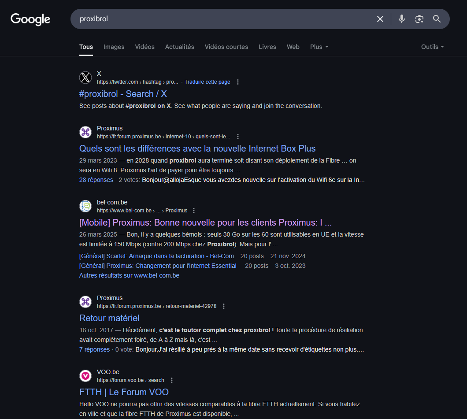Viewport: 467px width, 419px height.
Task: Click the 28 réponses link
Action: point(96,180)
